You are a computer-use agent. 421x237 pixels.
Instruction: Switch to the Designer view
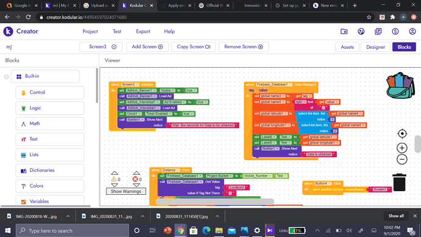[x=375, y=47]
